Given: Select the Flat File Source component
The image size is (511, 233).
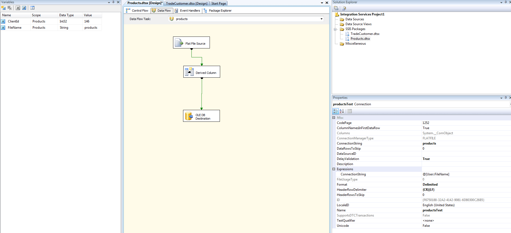Looking at the screenshot, I should [191, 43].
